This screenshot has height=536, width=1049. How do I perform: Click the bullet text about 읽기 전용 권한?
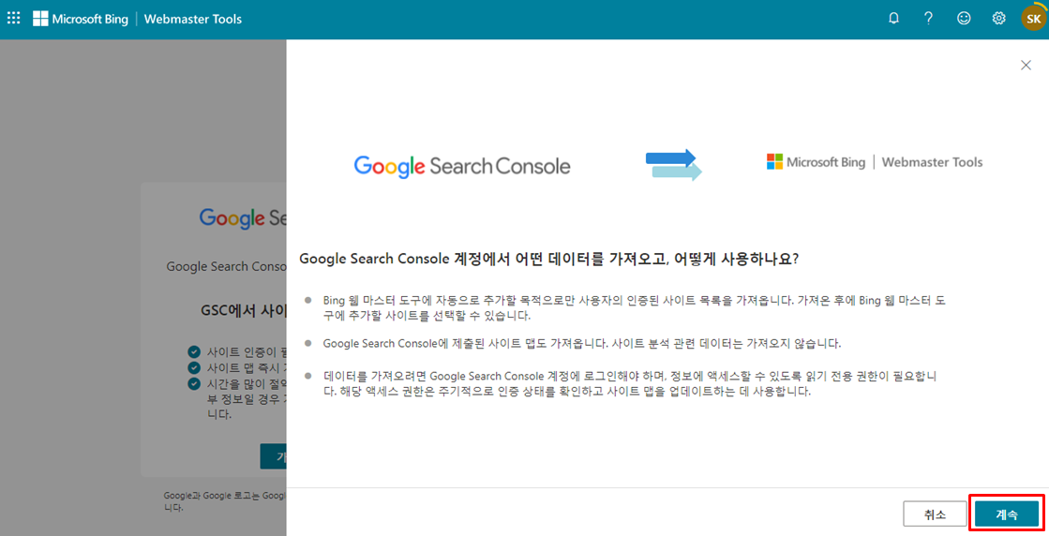tap(630, 383)
